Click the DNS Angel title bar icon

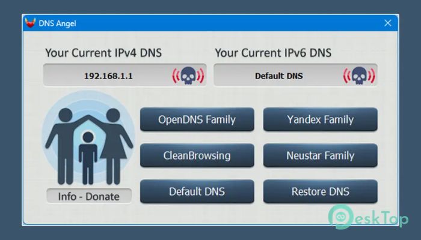[x=30, y=23]
